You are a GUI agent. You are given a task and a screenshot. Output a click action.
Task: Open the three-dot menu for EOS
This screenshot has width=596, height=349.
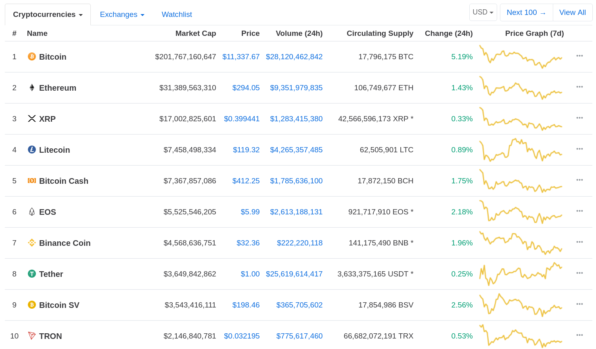[579, 211]
